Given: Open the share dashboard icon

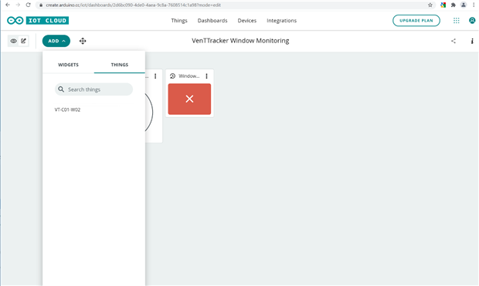Looking at the screenshot, I should pos(454,41).
